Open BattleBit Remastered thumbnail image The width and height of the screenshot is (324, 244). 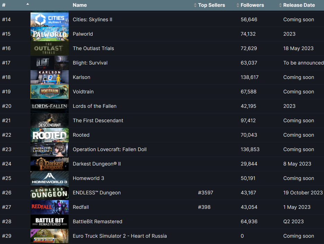49,222
